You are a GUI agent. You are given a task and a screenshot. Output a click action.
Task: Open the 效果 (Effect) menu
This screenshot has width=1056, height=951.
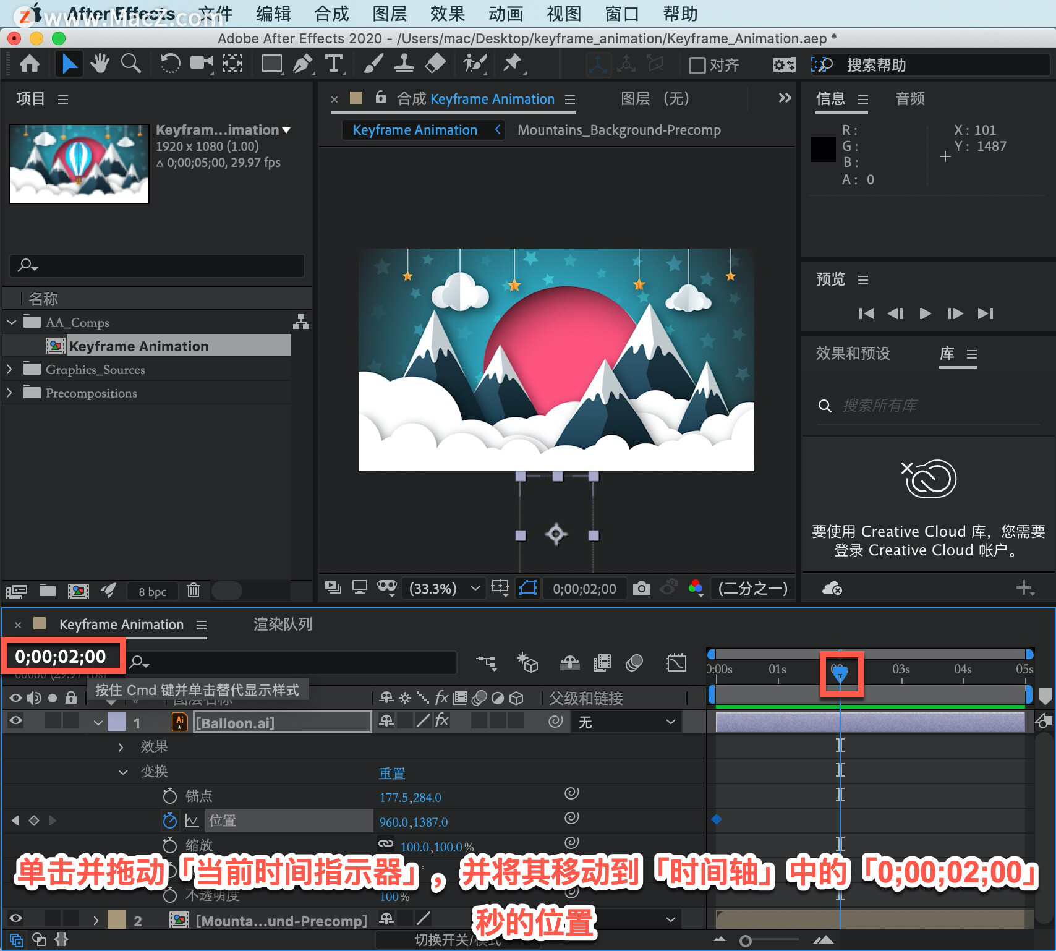448,14
